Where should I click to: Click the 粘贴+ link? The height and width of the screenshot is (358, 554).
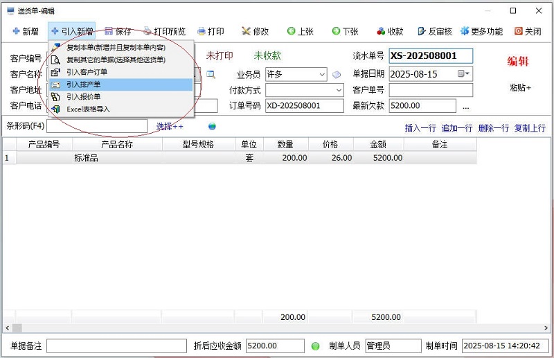pos(521,88)
